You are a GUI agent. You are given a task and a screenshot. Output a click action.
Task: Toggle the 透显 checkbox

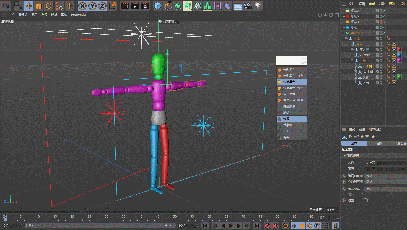tap(366, 200)
